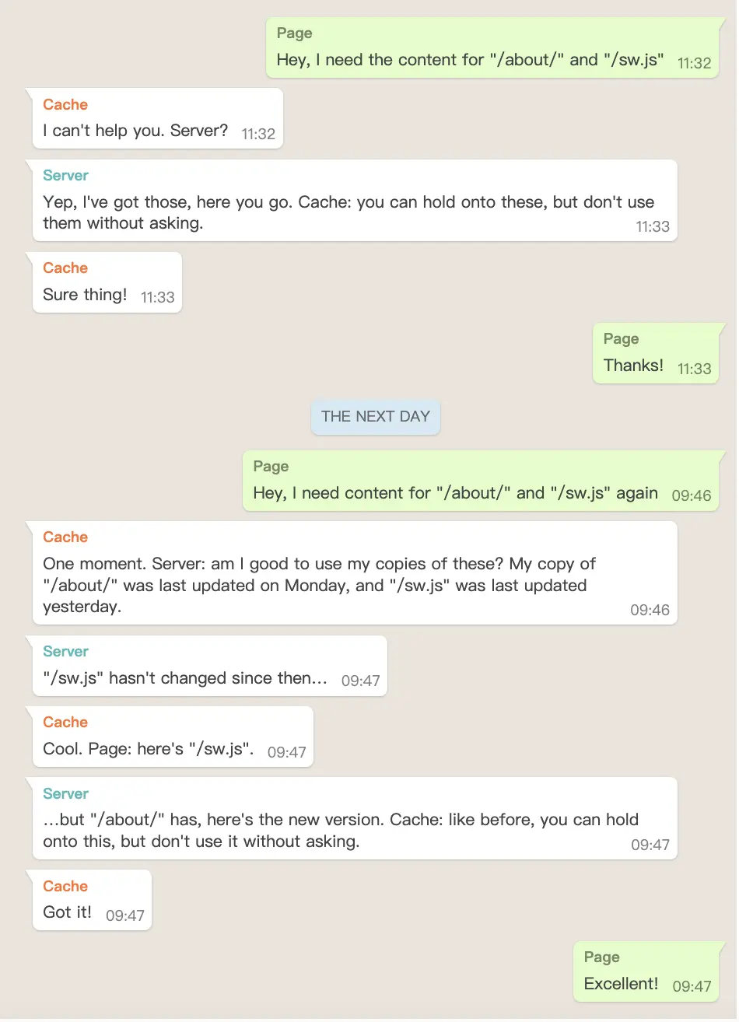Click the Server sender name above "/sw.js hasn't changed"

pyautogui.click(x=65, y=651)
